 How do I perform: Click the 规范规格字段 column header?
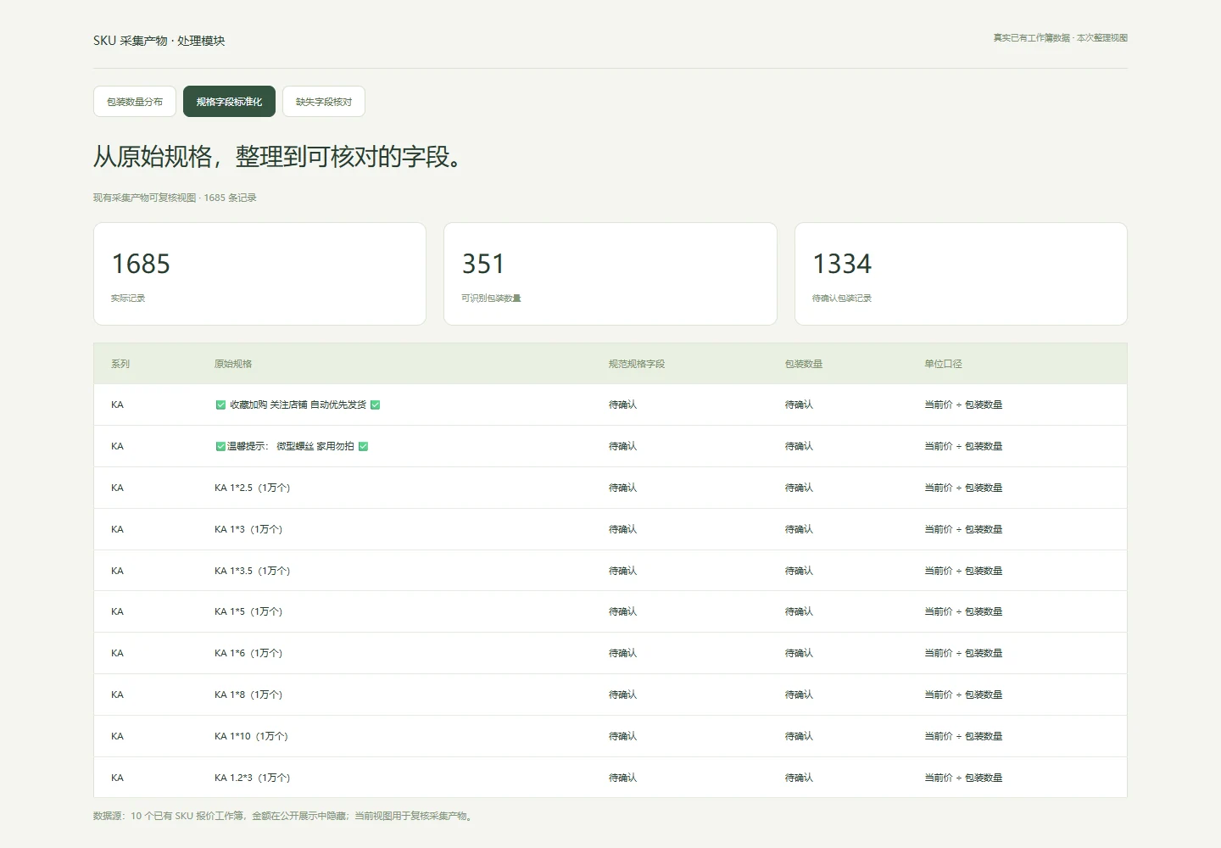(x=637, y=364)
